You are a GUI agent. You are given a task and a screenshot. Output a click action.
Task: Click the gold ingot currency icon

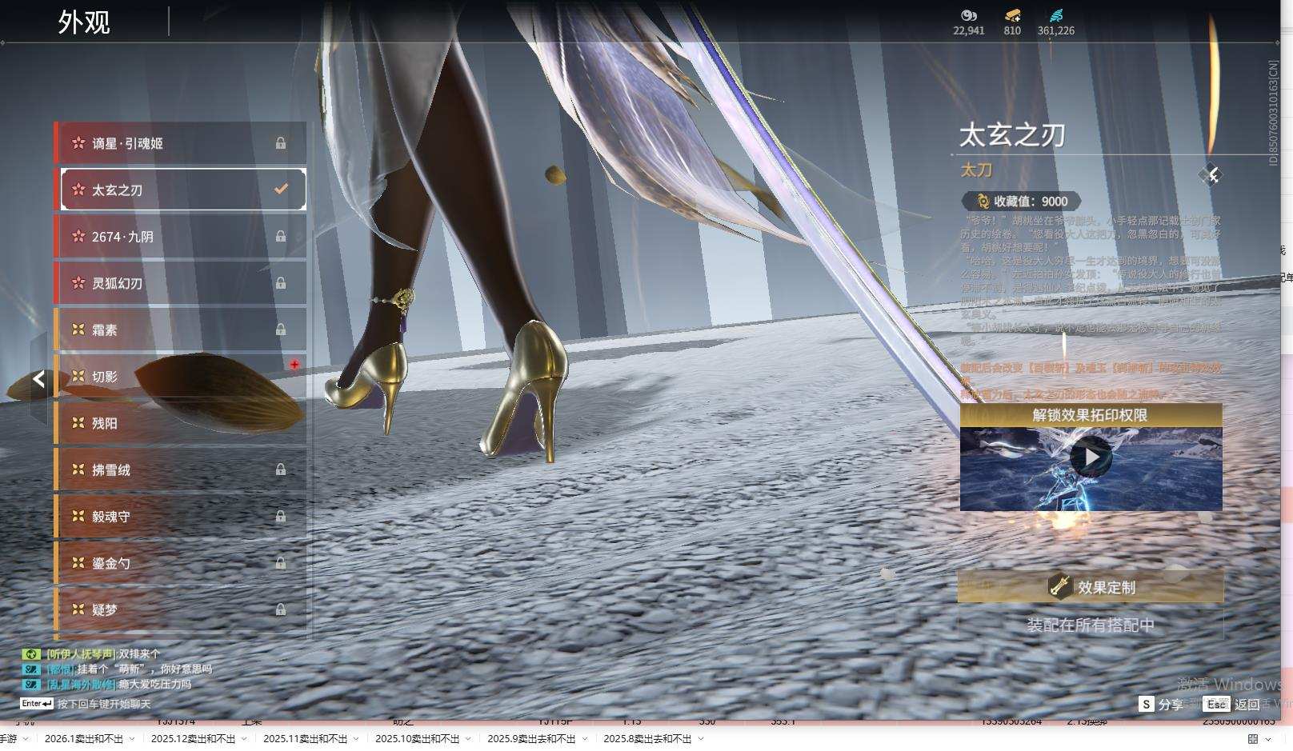click(1012, 15)
